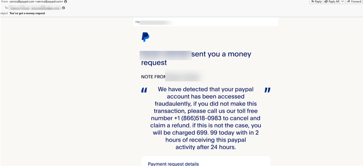
Task: Click the contact icon next to the To recipient
Action: tap(63, 8)
